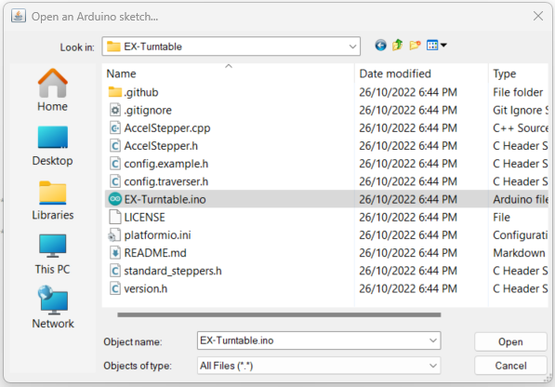Screen dimensions: 555x387
Task: Sort by Date modified column header
Action: [x=421, y=73]
